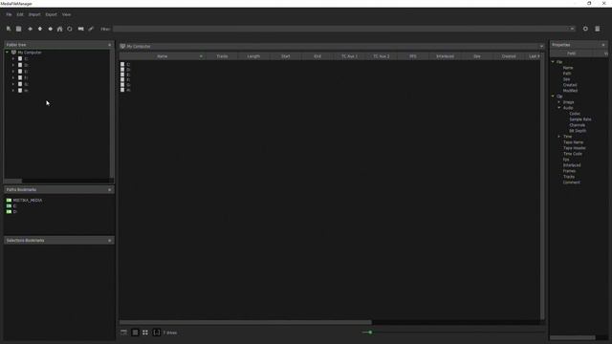Collapse the File group in Properties
The height and width of the screenshot is (344, 612).
553,62
